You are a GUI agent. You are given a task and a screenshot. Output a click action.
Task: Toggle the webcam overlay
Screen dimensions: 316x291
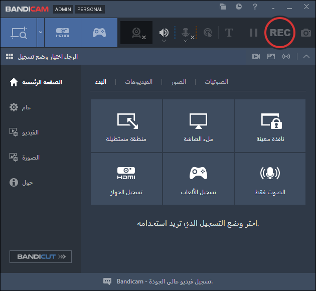[136, 33]
